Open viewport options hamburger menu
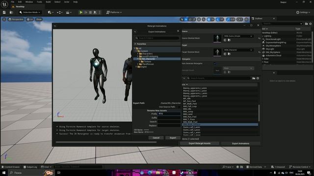 point(4,20)
